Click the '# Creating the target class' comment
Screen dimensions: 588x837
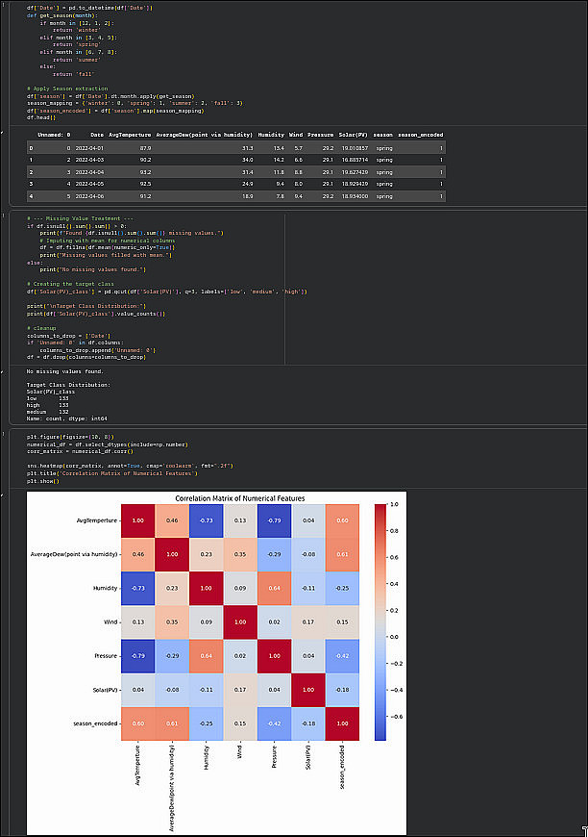tap(70, 284)
